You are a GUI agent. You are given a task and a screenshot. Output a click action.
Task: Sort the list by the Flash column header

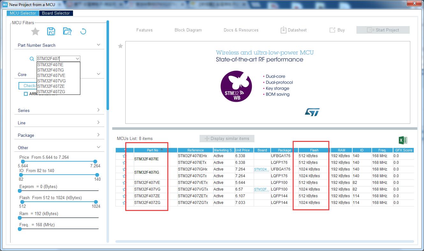coord(314,150)
